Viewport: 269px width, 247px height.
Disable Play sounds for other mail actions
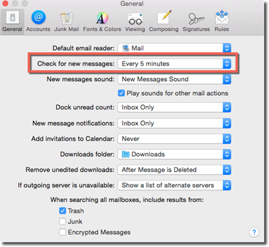click(121, 93)
